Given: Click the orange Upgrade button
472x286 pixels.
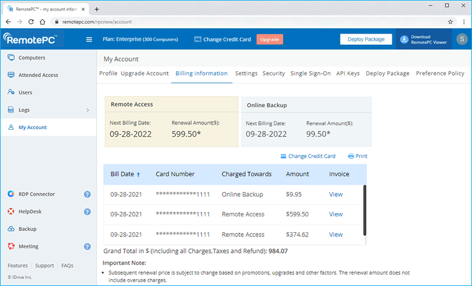Looking at the screenshot, I should [270, 40].
